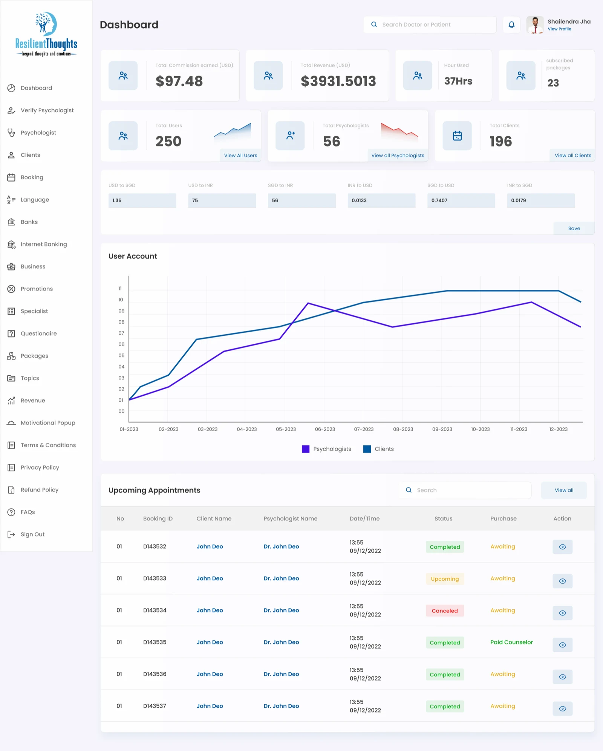Screen dimensions: 603x751
Task: Click the Total Commission earned users icon
Action: (x=123, y=76)
